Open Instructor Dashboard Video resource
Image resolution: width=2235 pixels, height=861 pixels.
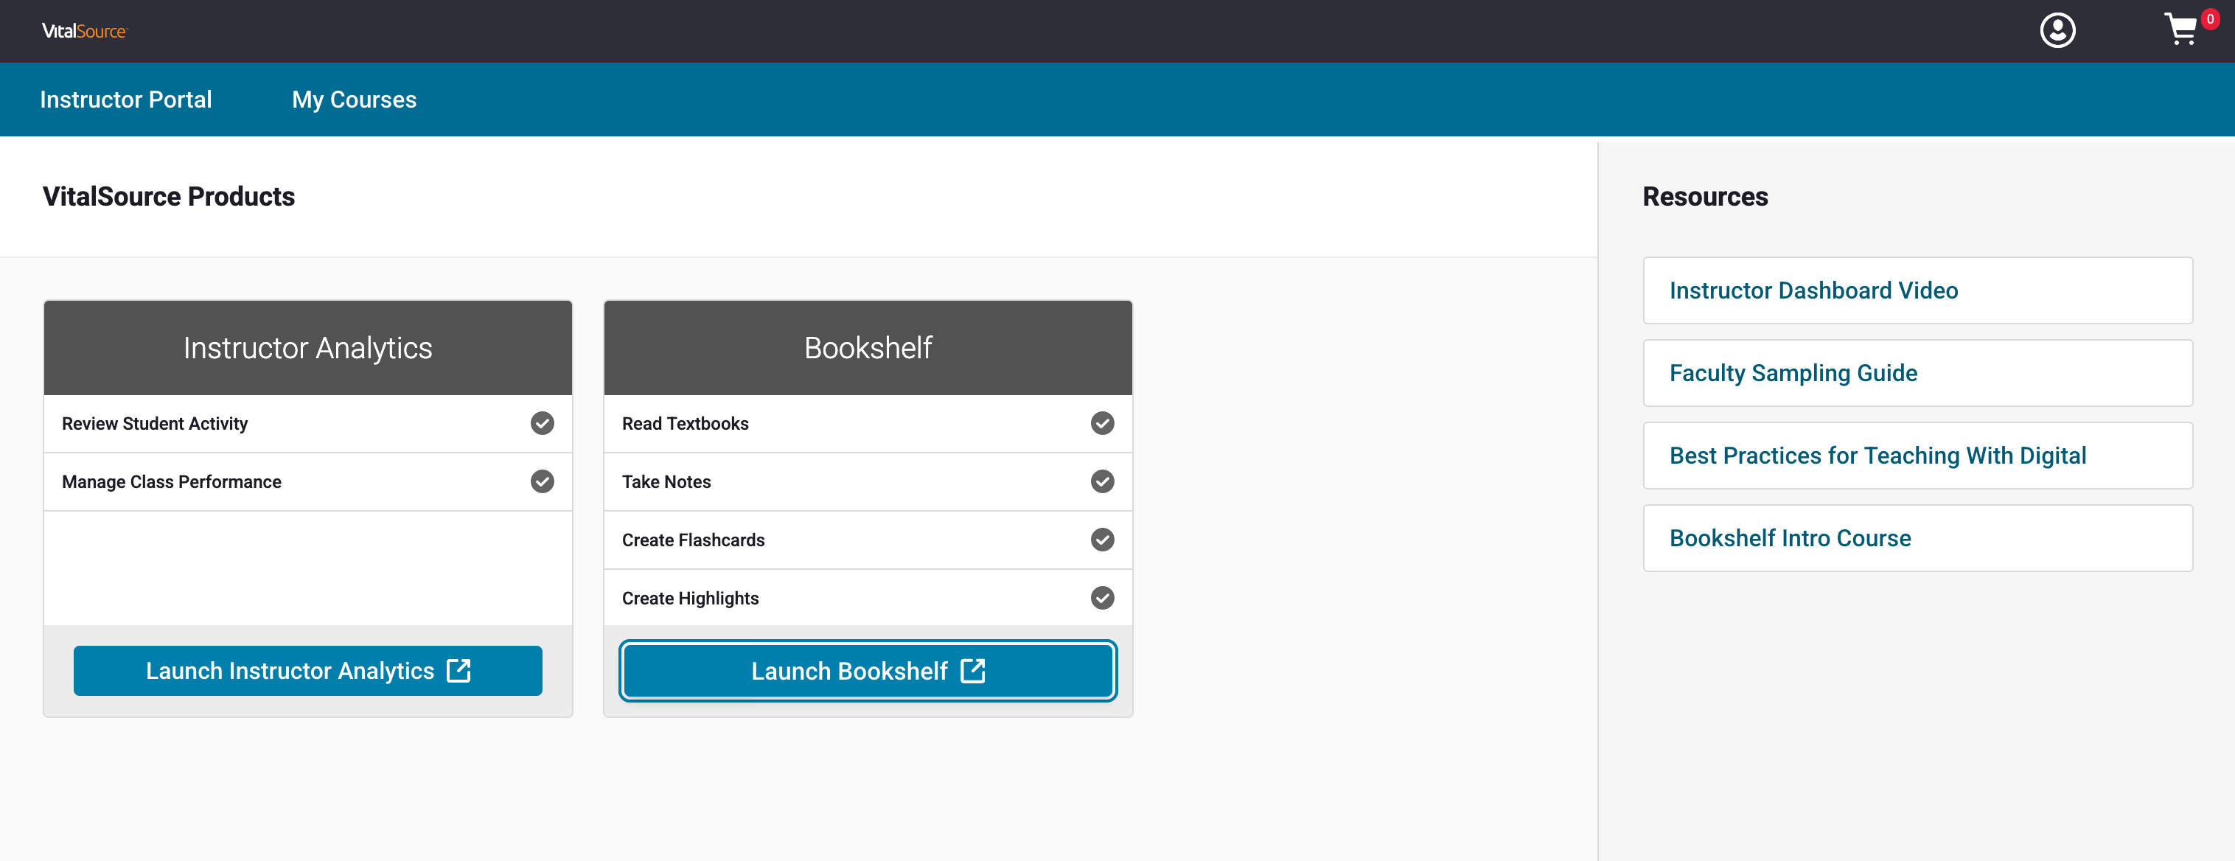point(1917,290)
